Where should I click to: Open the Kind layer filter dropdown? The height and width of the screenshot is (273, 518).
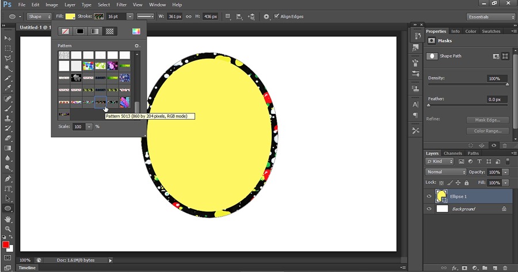(439, 162)
